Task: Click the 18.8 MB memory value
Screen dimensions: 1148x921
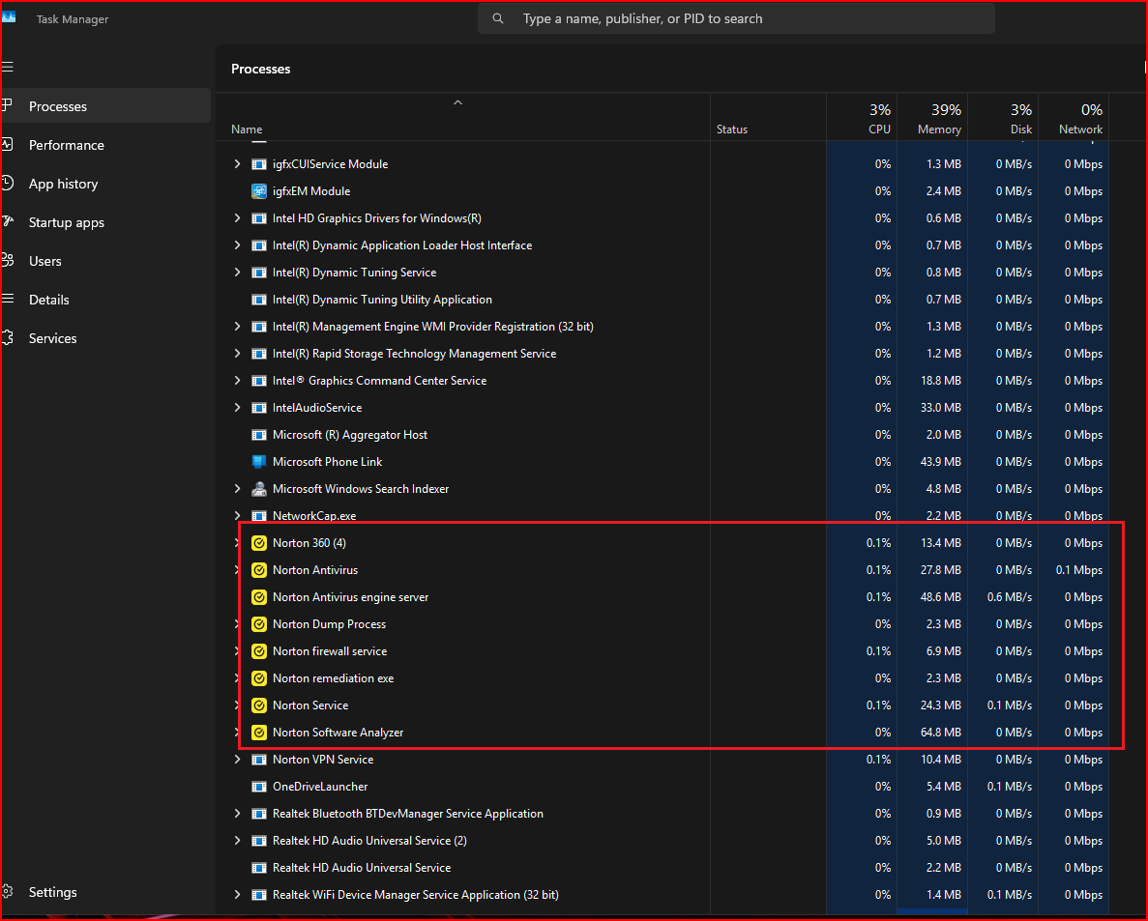Action: (x=941, y=381)
